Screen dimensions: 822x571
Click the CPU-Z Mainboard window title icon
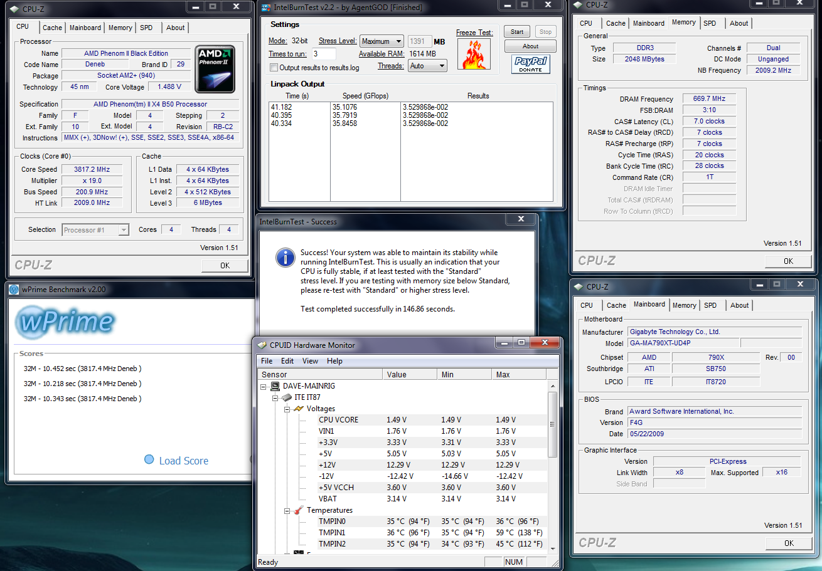(578, 287)
